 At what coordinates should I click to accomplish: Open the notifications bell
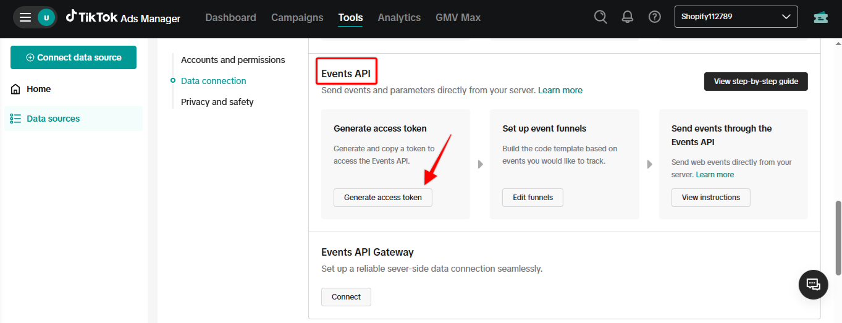click(628, 17)
